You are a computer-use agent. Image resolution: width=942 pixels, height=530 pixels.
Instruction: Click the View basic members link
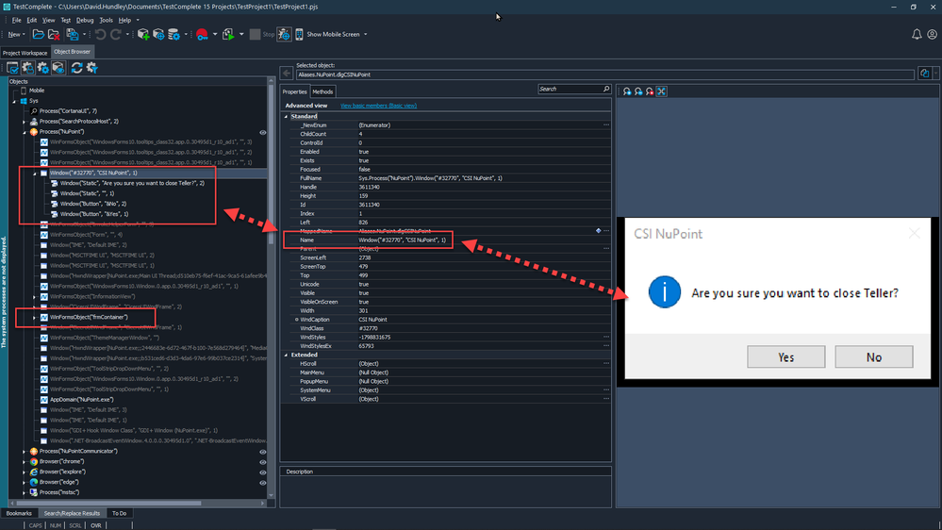(x=378, y=106)
